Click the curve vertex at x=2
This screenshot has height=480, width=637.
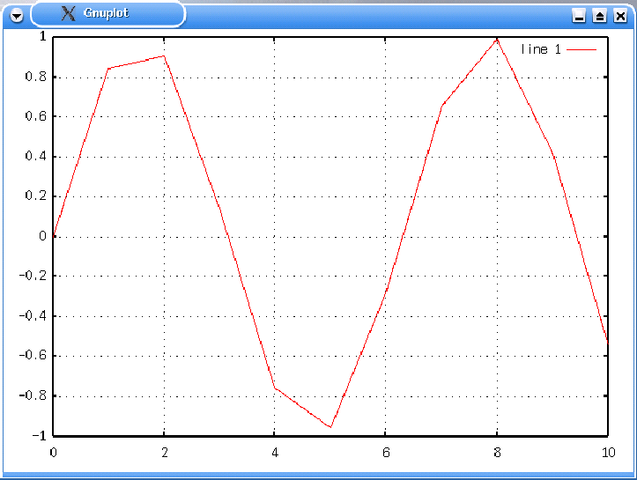[164, 56]
